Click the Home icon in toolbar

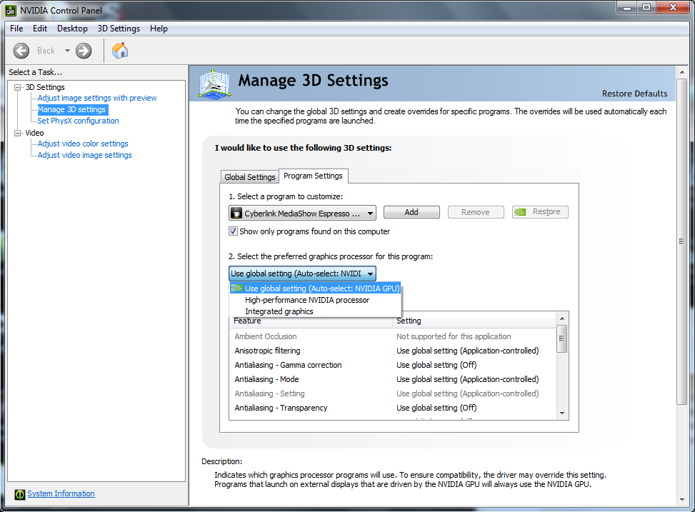coord(120,51)
